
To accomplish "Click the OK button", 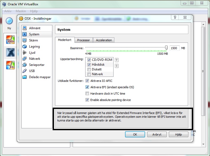I will pos(135,134).
